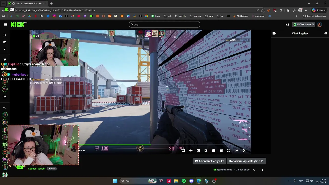329x185 pixels.
Task: Open the Windows Start menu
Action: click(x=115, y=181)
